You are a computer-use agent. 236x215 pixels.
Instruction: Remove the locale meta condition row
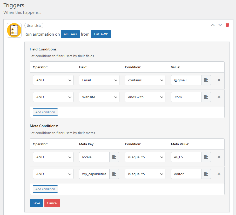(x=219, y=157)
